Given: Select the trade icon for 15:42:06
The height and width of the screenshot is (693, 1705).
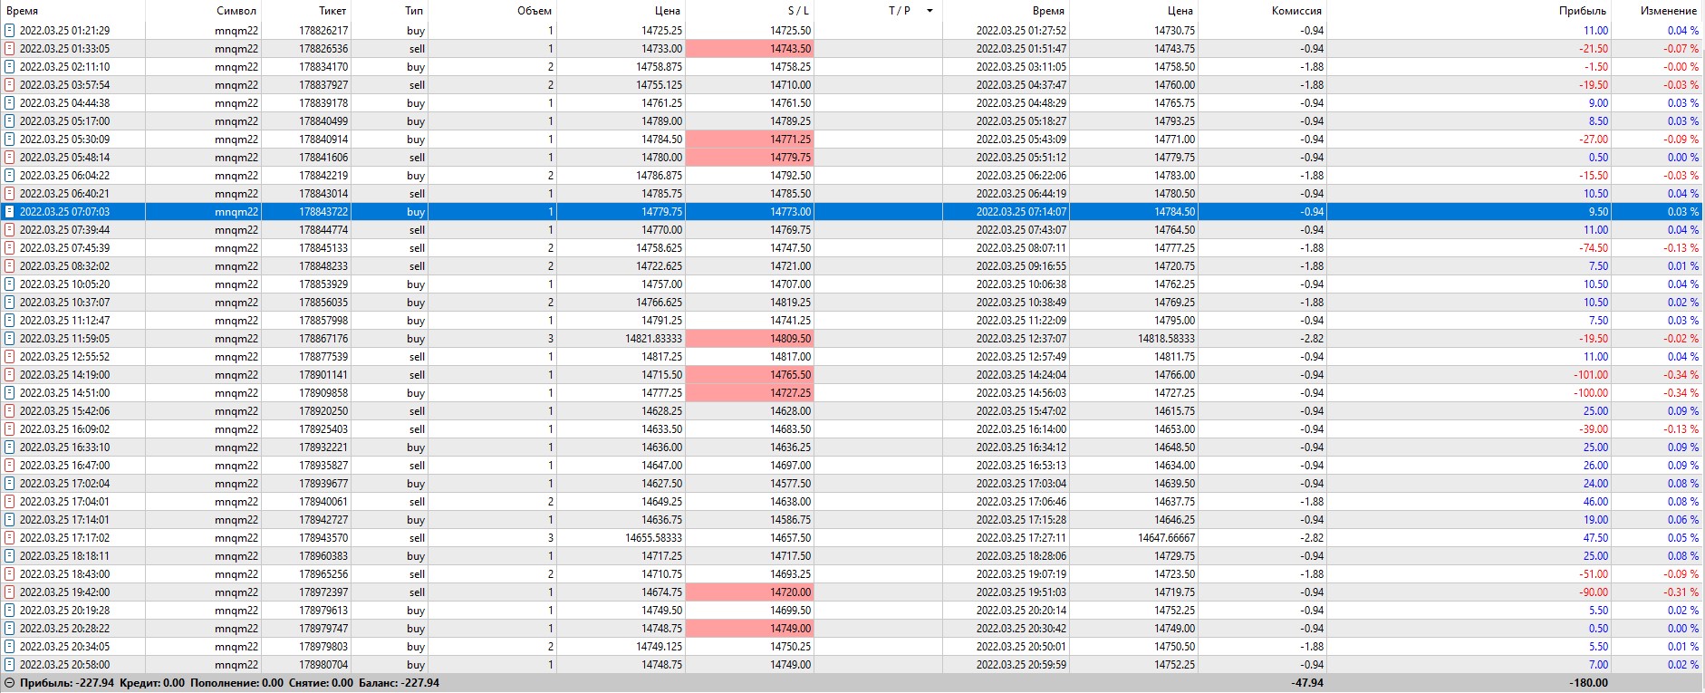Looking at the screenshot, I should tap(10, 411).
